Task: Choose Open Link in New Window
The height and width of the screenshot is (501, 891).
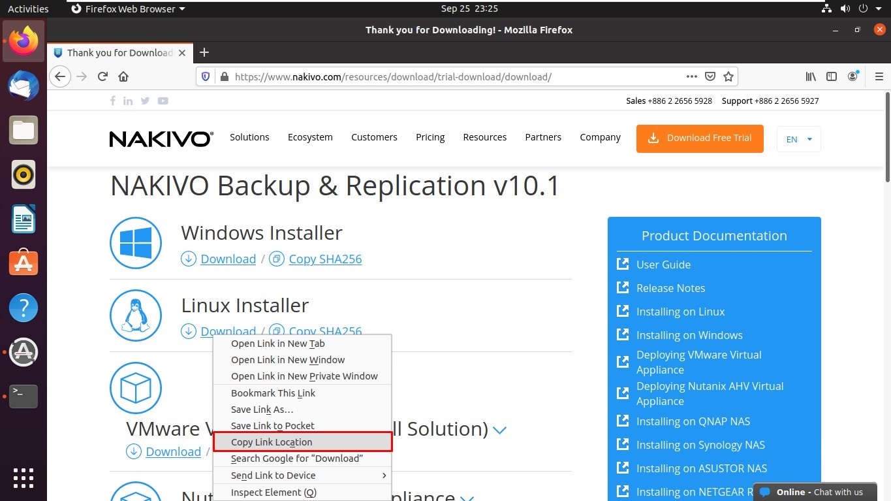Action: point(302,360)
